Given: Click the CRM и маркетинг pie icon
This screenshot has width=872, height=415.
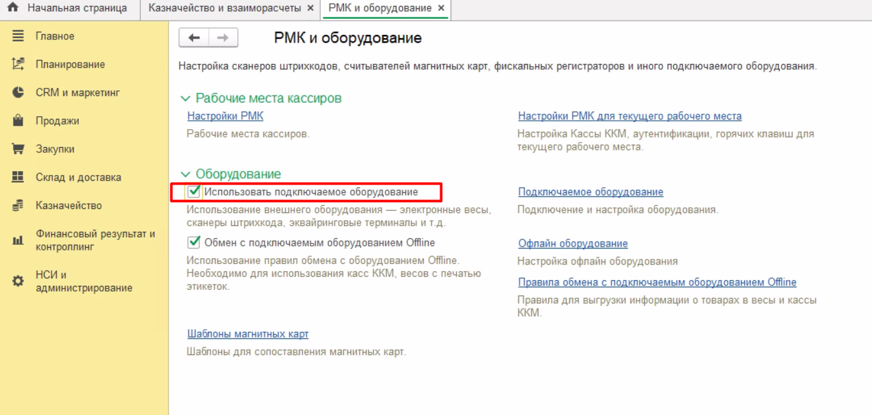Looking at the screenshot, I should [x=18, y=92].
